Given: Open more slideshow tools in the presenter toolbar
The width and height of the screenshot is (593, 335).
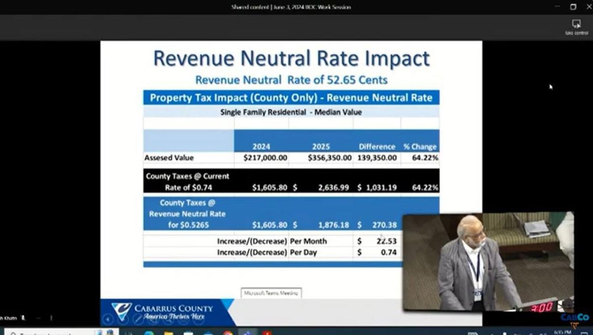Looking at the screenshot, I should click(x=198, y=320).
